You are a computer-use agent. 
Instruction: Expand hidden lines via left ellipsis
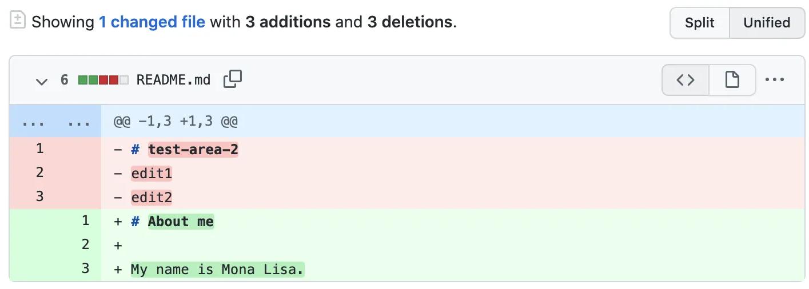coord(32,121)
